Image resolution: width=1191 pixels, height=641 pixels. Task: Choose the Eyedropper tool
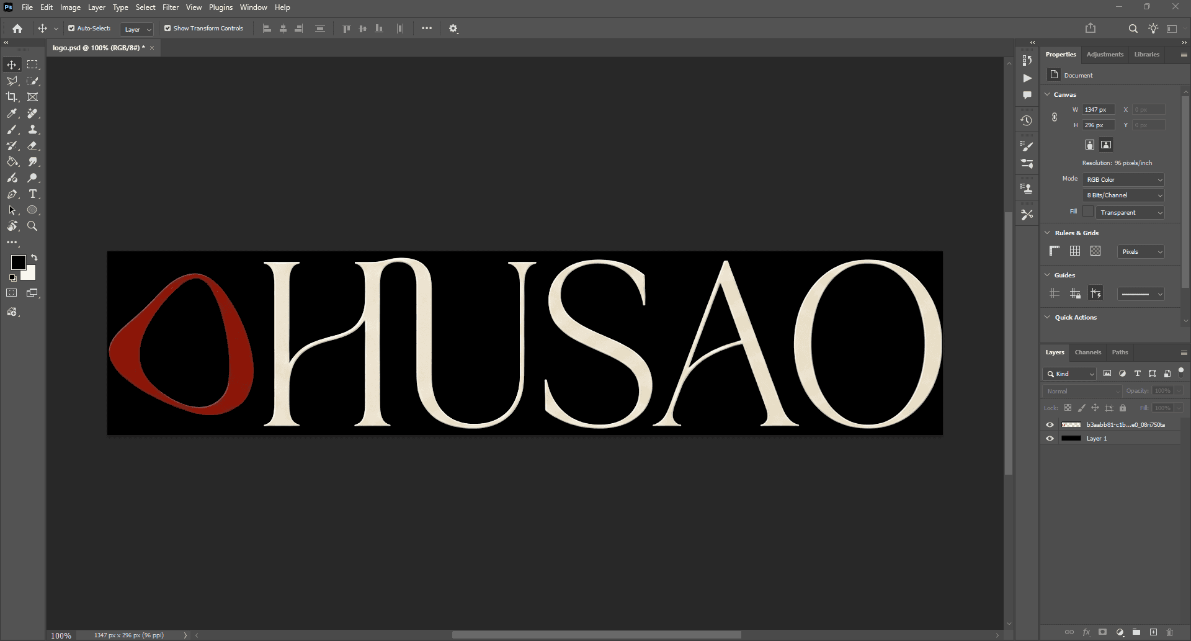tap(12, 114)
